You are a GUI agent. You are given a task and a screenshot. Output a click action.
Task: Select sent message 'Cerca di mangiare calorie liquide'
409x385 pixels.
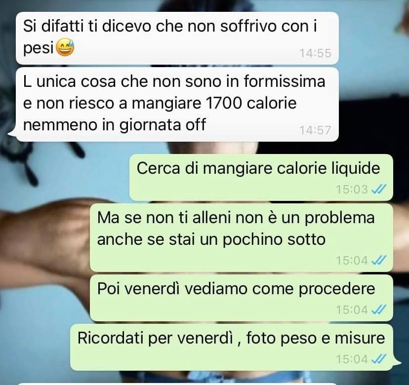(x=261, y=178)
